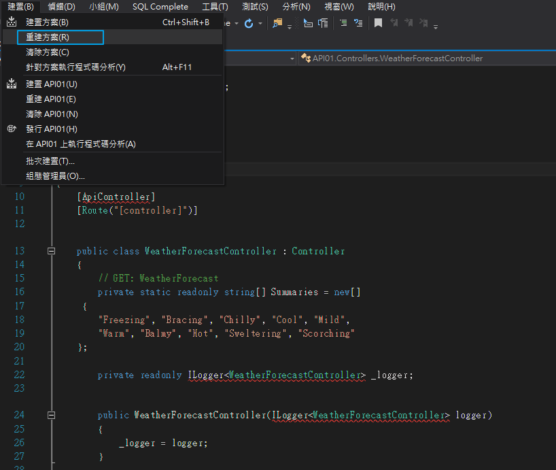
Task: Click the Summaries field name on line 16
Action: (x=294, y=292)
